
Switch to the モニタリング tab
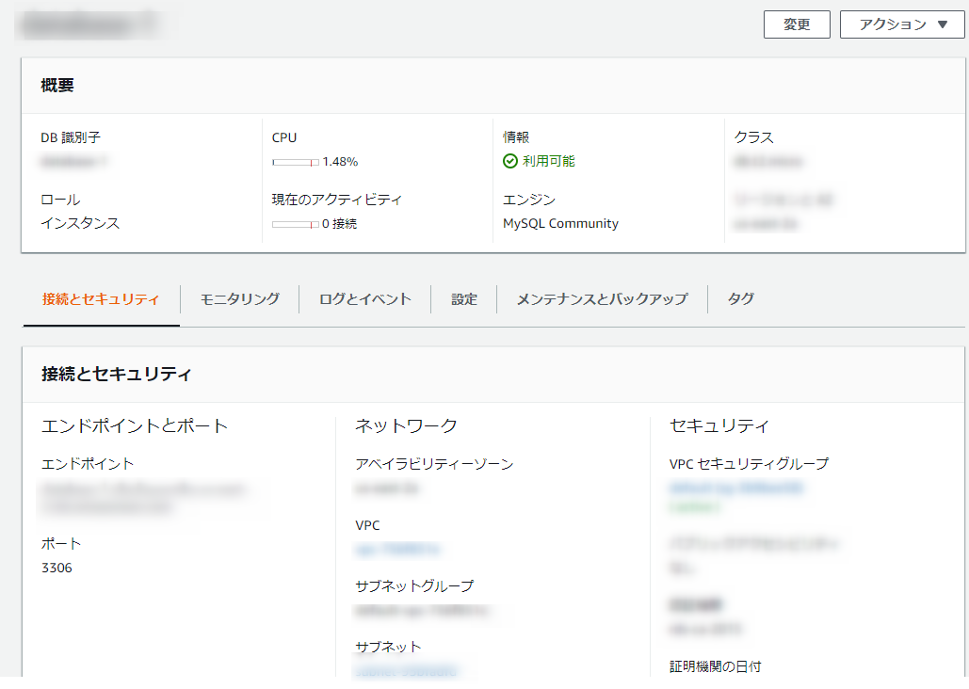(x=239, y=299)
